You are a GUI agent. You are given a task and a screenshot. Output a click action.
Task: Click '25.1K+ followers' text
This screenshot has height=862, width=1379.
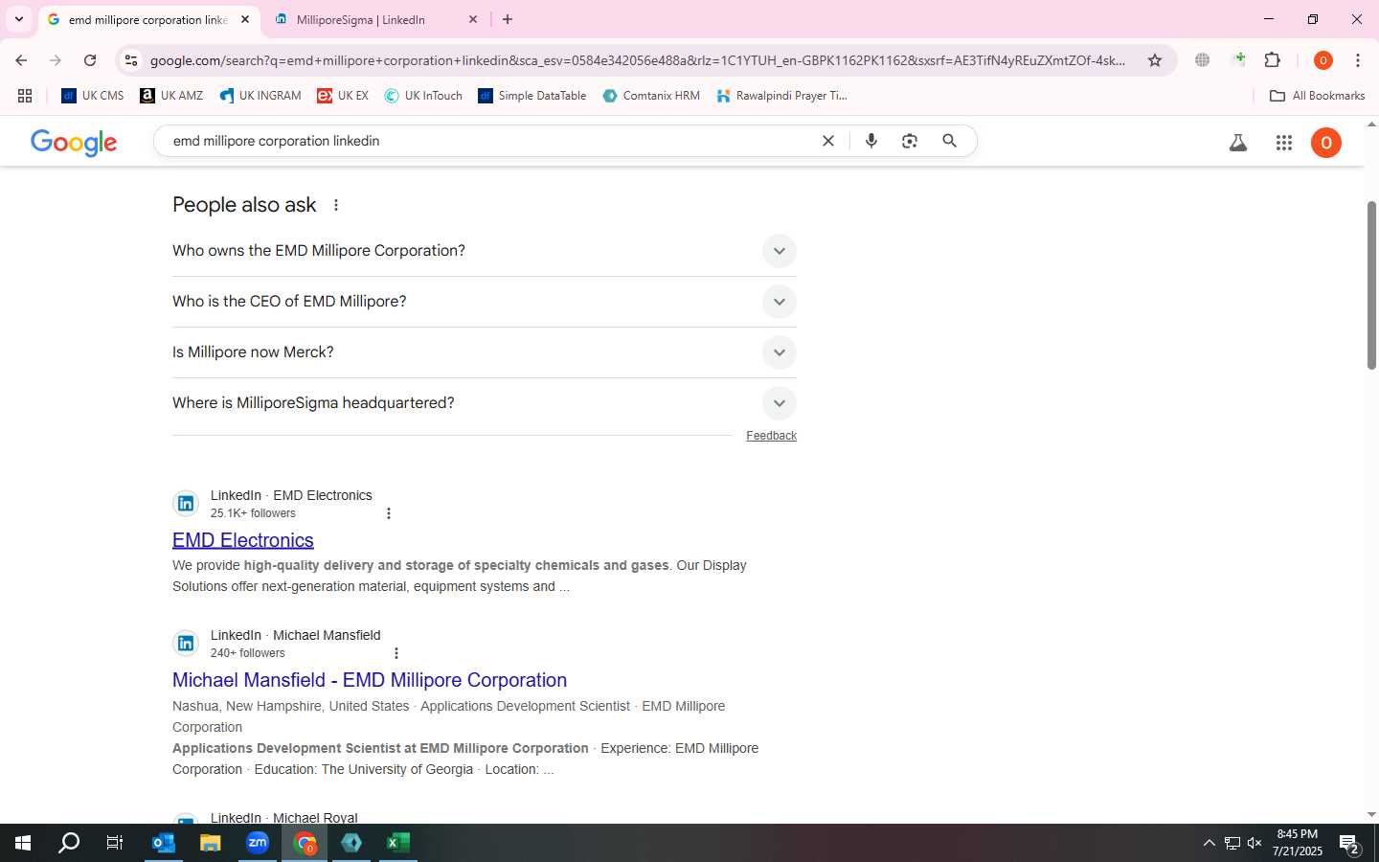pos(253,513)
